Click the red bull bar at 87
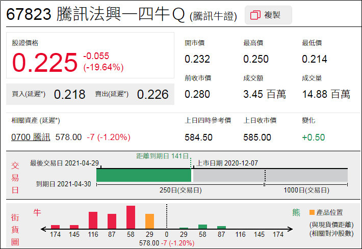The width and height of the screenshot is (362, 249). click(x=112, y=222)
